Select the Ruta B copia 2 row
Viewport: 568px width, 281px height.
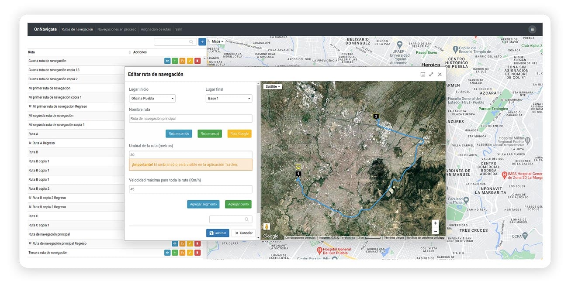point(76,188)
